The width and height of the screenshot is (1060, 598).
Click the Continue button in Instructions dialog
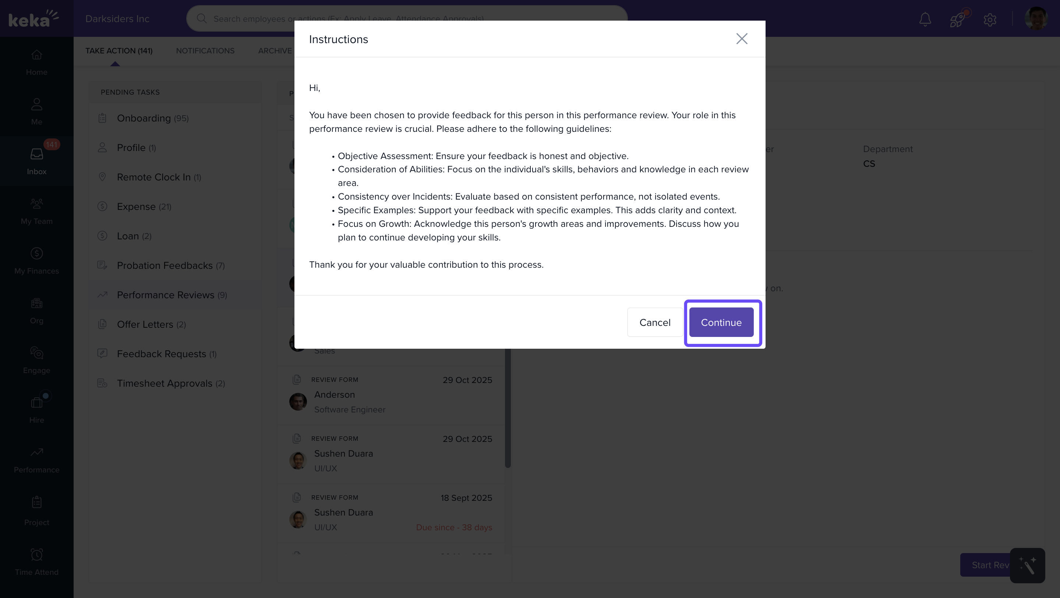click(721, 322)
